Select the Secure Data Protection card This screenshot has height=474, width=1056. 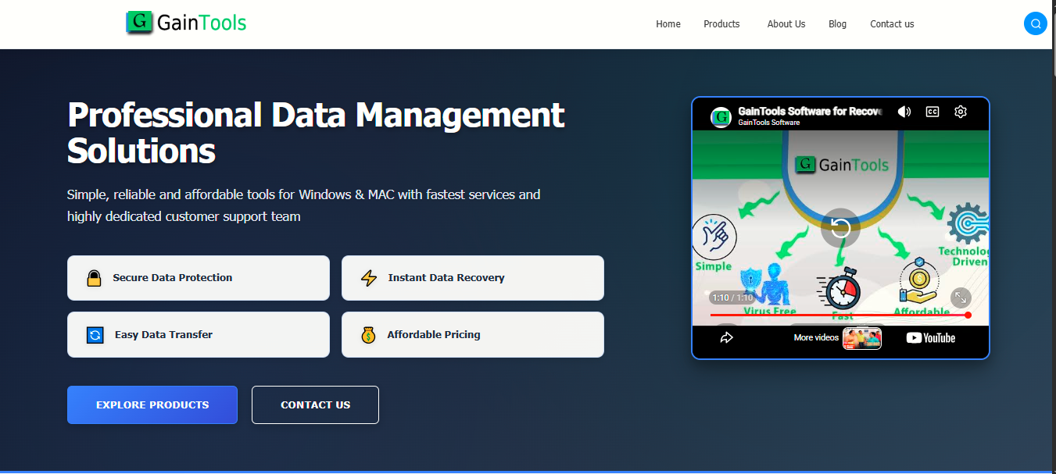[199, 278]
